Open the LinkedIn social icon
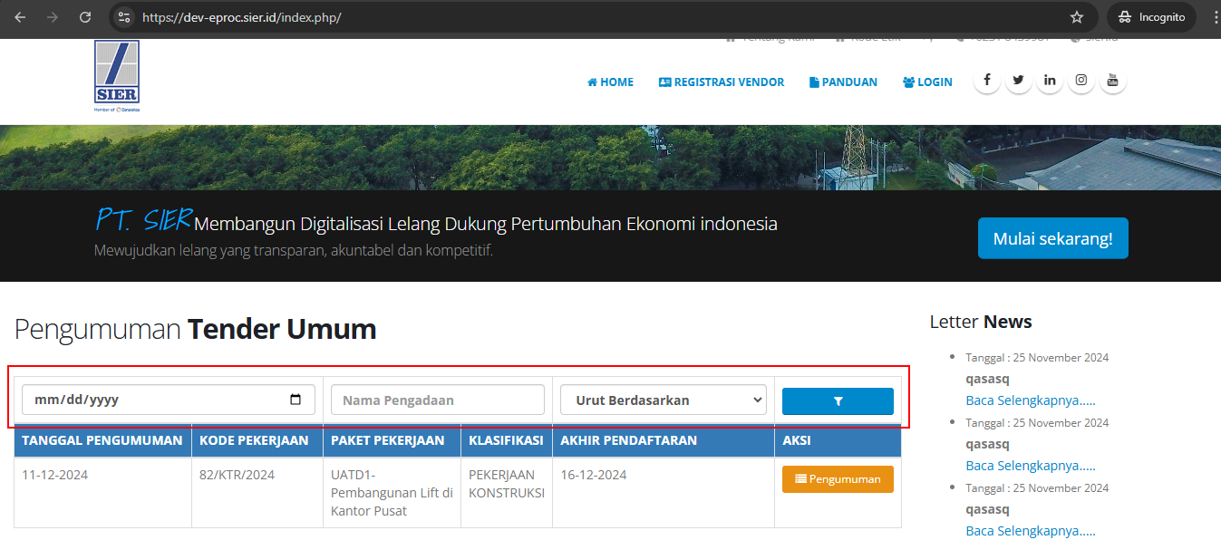The image size is (1221, 540). pyautogui.click(x=1050, y=81)
